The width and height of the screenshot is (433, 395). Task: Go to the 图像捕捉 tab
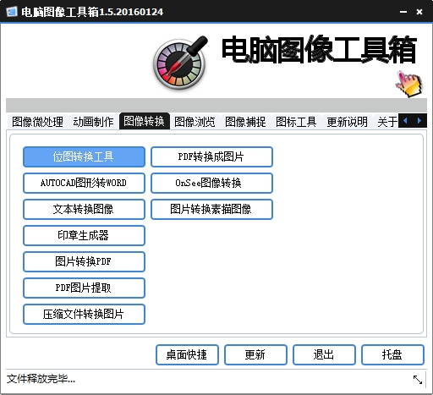coord(245,122)
